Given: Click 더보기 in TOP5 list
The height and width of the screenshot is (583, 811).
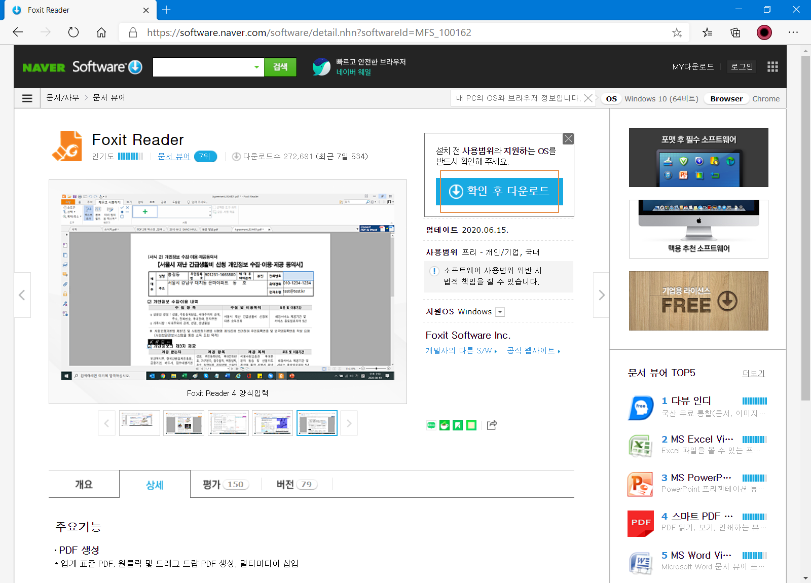Looking at the screenshot, I should pyautogui.click(x=754, y=373).
